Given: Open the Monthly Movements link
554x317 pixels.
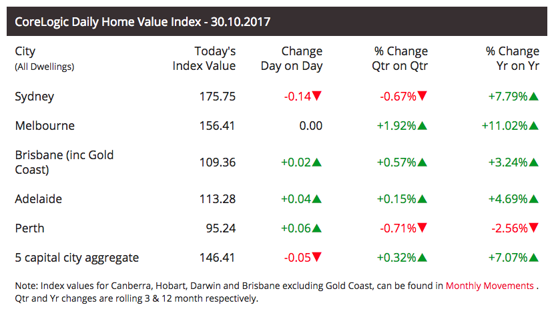Looking at the screenshot, I should pos(489,286).
